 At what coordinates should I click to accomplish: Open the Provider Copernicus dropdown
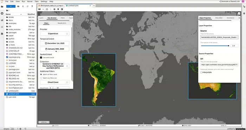pos(54,34)
